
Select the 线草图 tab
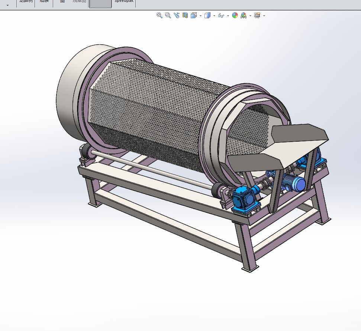coord(79,2)
